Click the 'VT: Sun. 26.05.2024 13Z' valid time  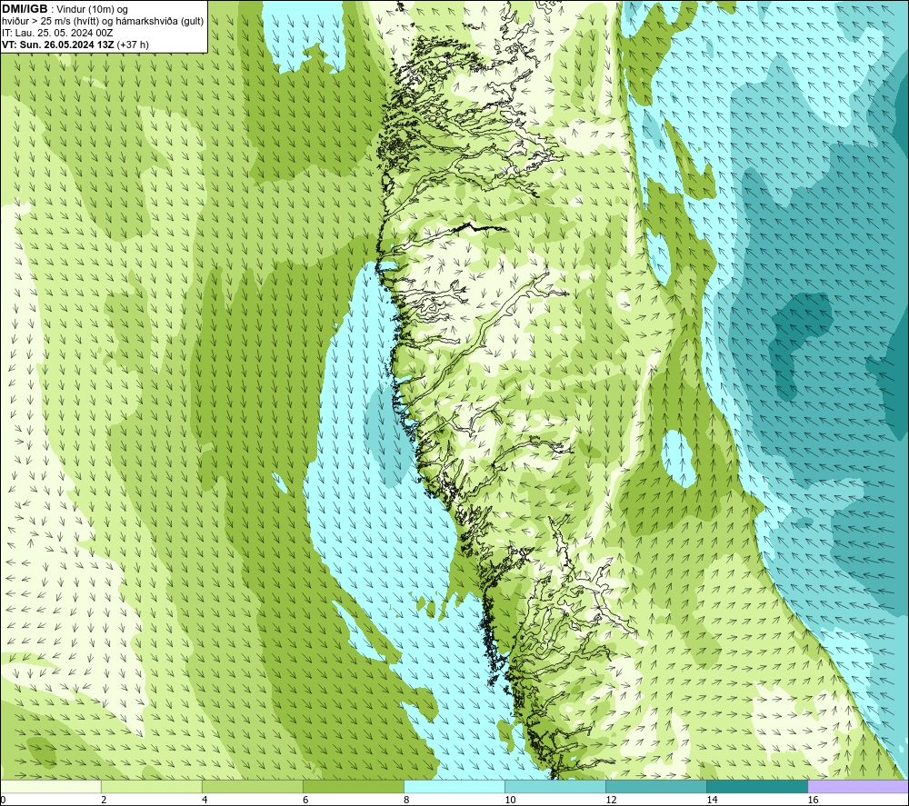coord(58,45)
